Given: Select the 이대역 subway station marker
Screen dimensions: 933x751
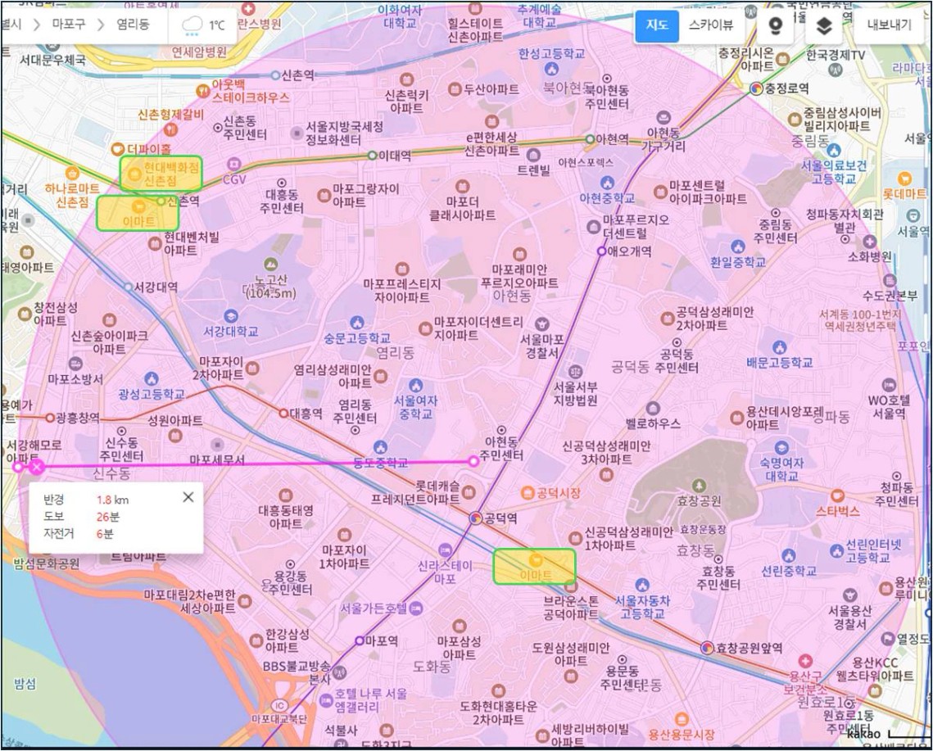Looking at the screenshot, I should [373, 156].
